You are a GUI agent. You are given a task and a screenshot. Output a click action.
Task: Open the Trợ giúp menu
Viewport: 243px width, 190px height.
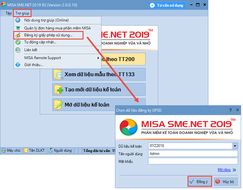[x=22, y=13]
